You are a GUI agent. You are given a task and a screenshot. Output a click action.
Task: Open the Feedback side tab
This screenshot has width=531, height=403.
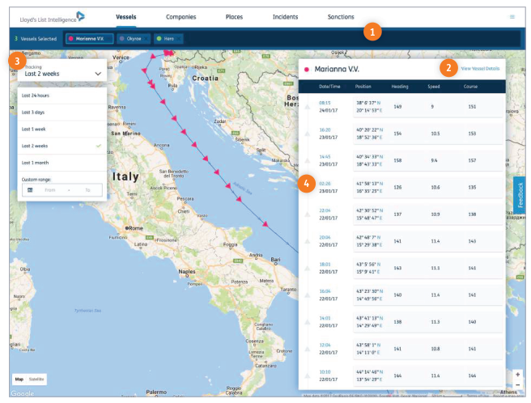[519, 195]
